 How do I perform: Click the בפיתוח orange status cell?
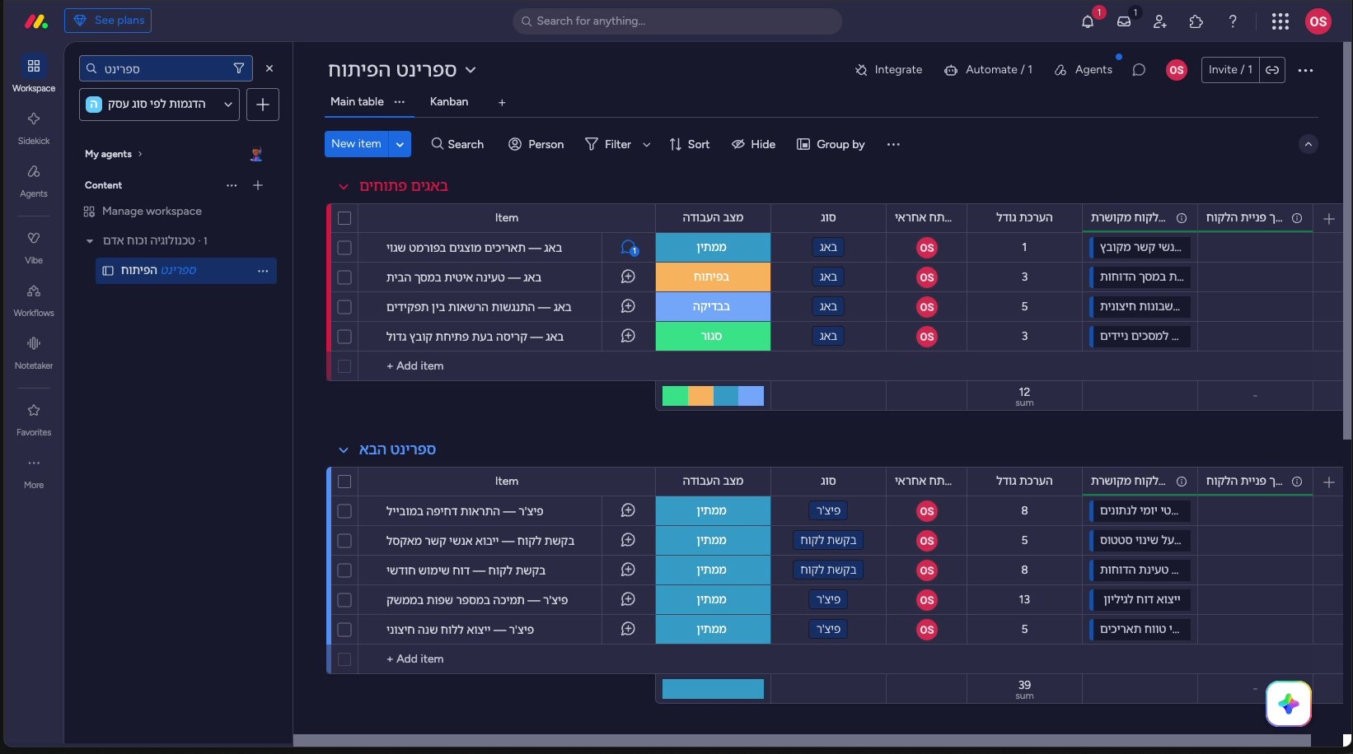point(713,277)
